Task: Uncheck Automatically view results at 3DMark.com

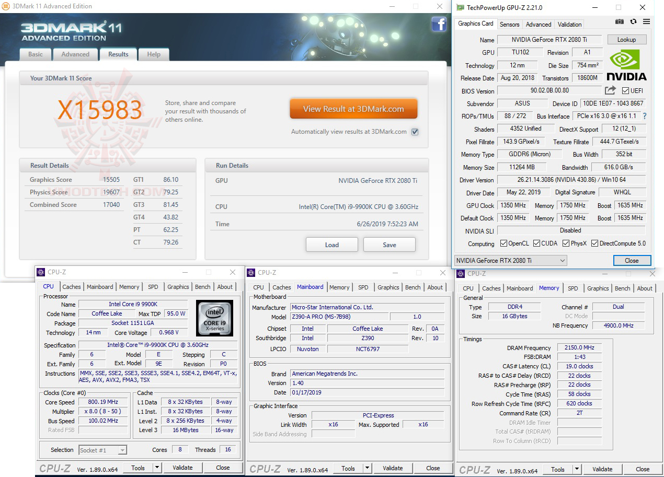Action: pos(415,132)
